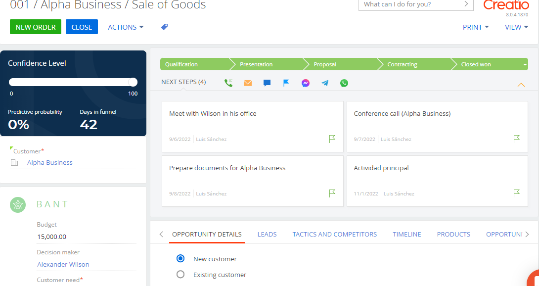Click the BANT star badge icon

pyautogui.click(x=18, y=205)
